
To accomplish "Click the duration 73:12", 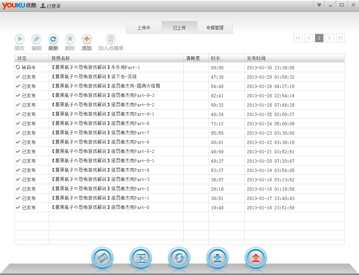I will pos(217,123).
